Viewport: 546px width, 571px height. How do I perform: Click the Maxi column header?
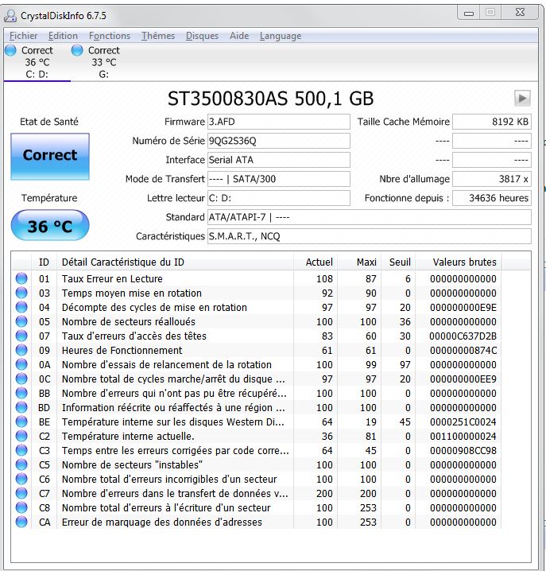tap(359, 262)
